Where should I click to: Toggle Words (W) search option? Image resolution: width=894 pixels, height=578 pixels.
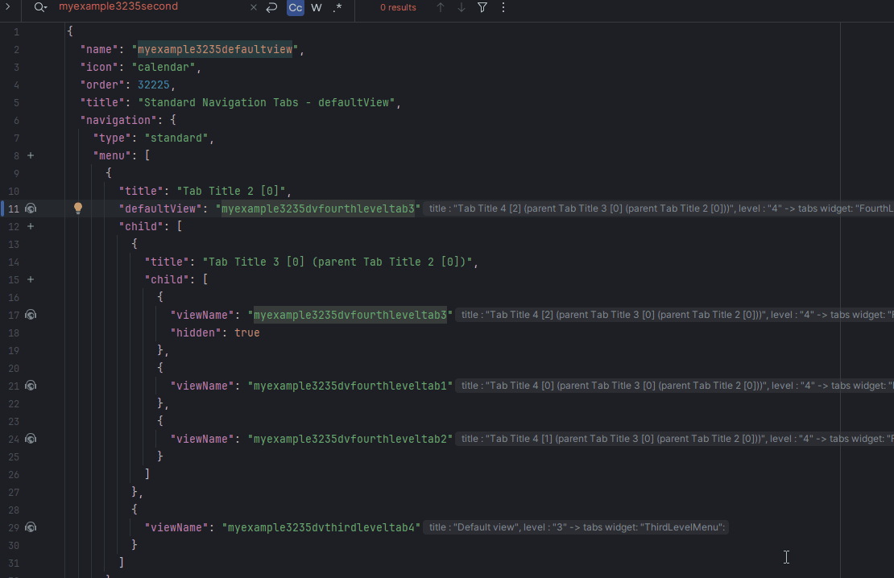[317, 7]
